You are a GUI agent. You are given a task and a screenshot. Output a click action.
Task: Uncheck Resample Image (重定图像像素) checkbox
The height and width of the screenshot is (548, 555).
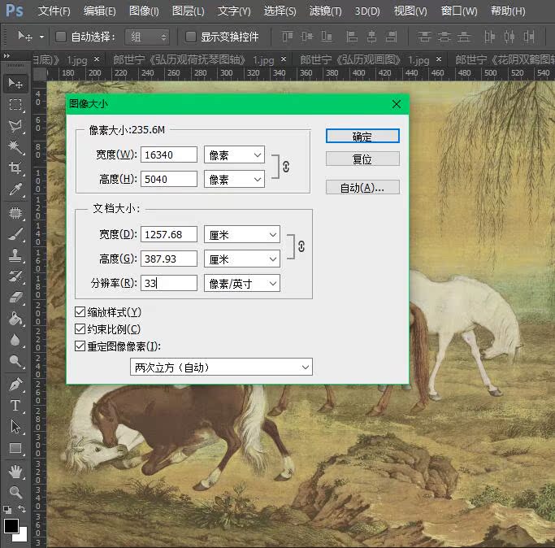[80, 346]
